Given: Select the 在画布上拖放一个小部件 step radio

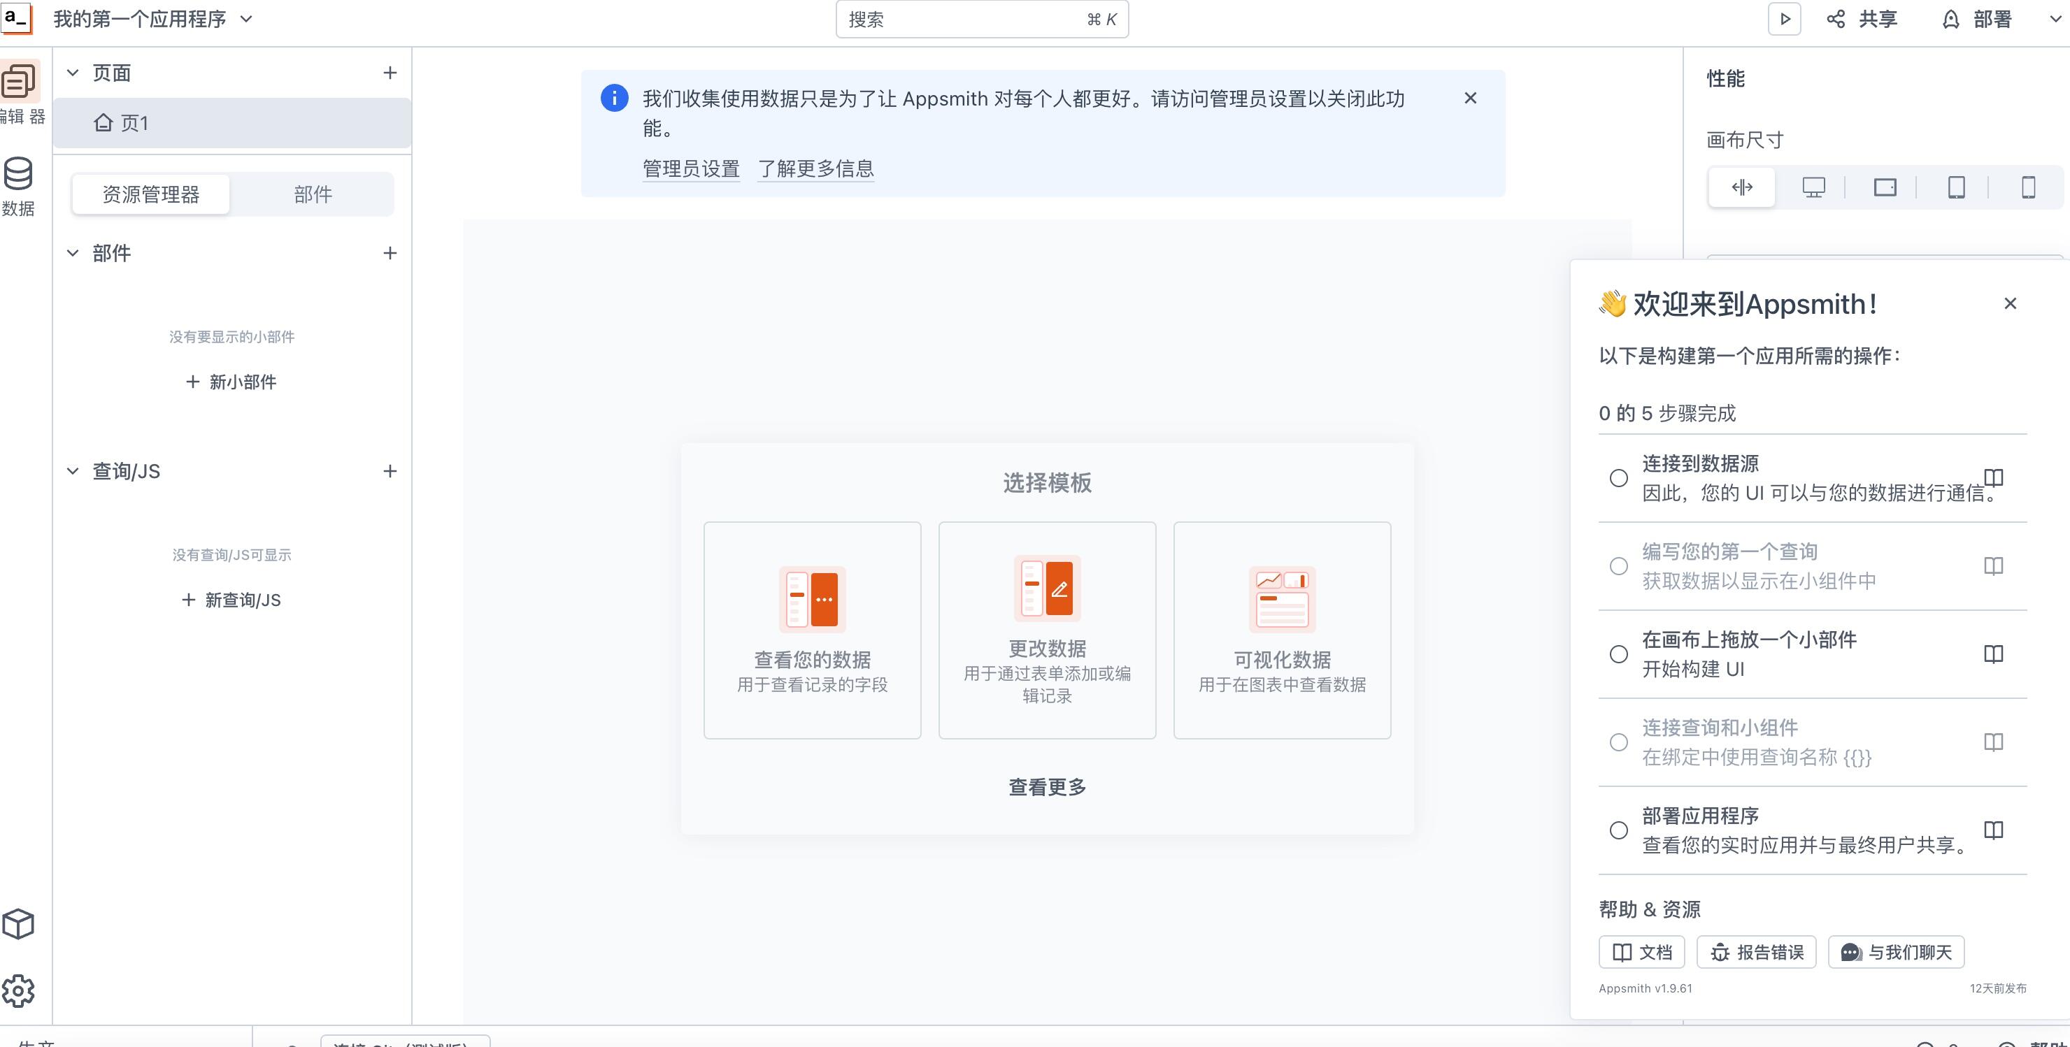Looking at the screenshot, I should pos(1619,654).
